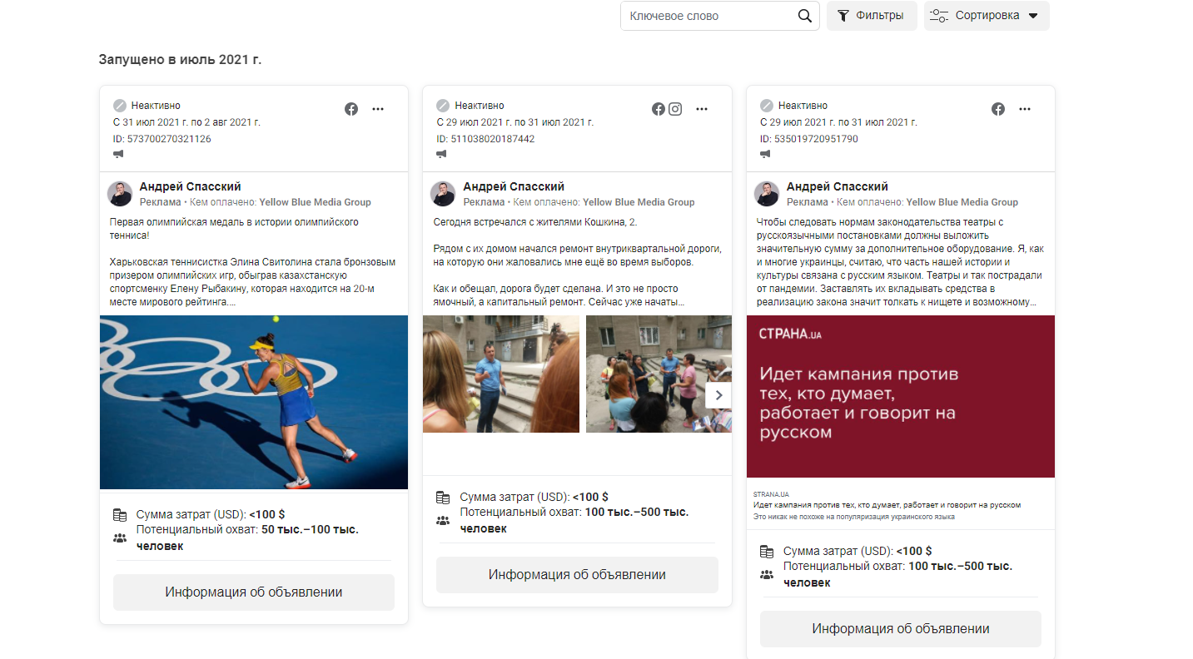Screen dimensions: 1193x659
Task: Type in the Ключевое слово search field
Action: (708, 16)
